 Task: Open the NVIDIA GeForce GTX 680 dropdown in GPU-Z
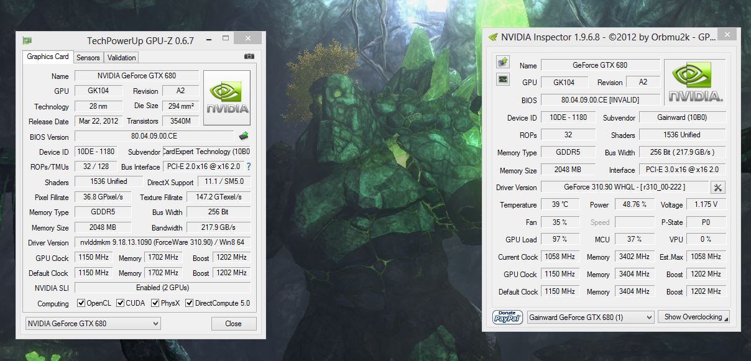pos(93,324)
